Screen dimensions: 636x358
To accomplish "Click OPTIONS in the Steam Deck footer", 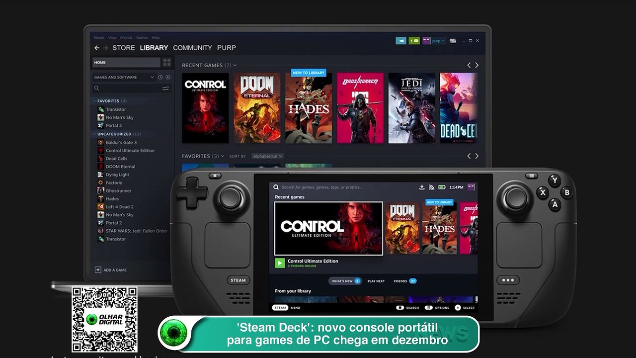I will (x=437, y=308).
